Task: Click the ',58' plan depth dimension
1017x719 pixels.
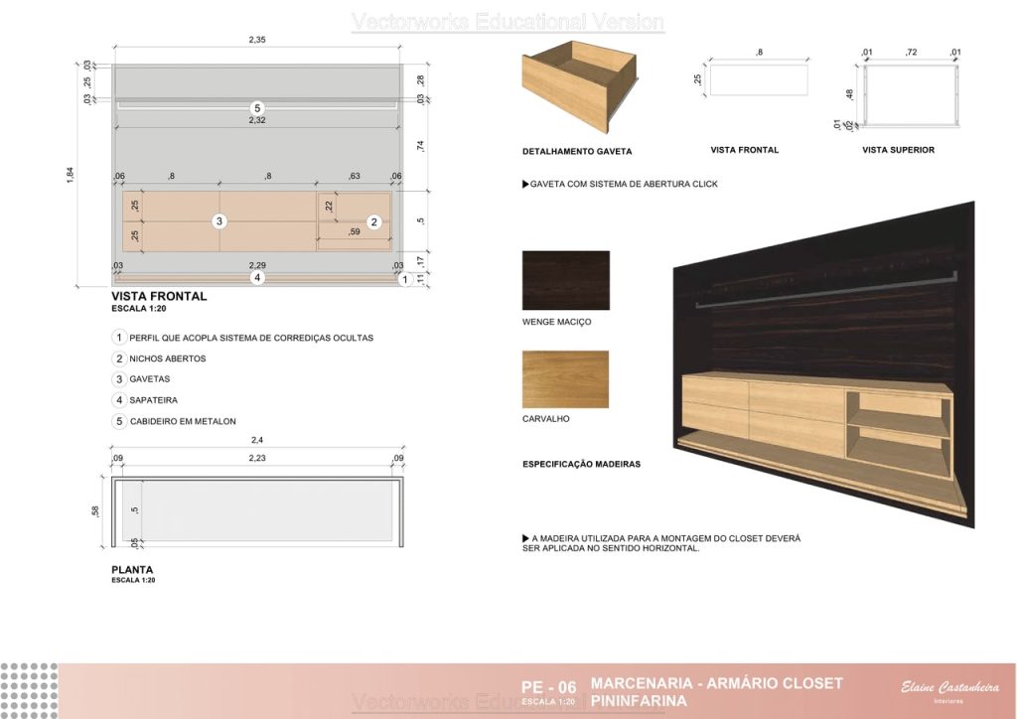Action: click(95, 511)
